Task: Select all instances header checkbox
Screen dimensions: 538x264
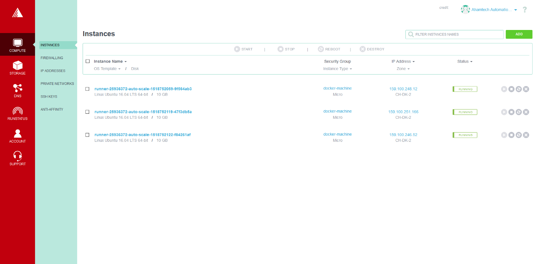Action: [88, 61]
